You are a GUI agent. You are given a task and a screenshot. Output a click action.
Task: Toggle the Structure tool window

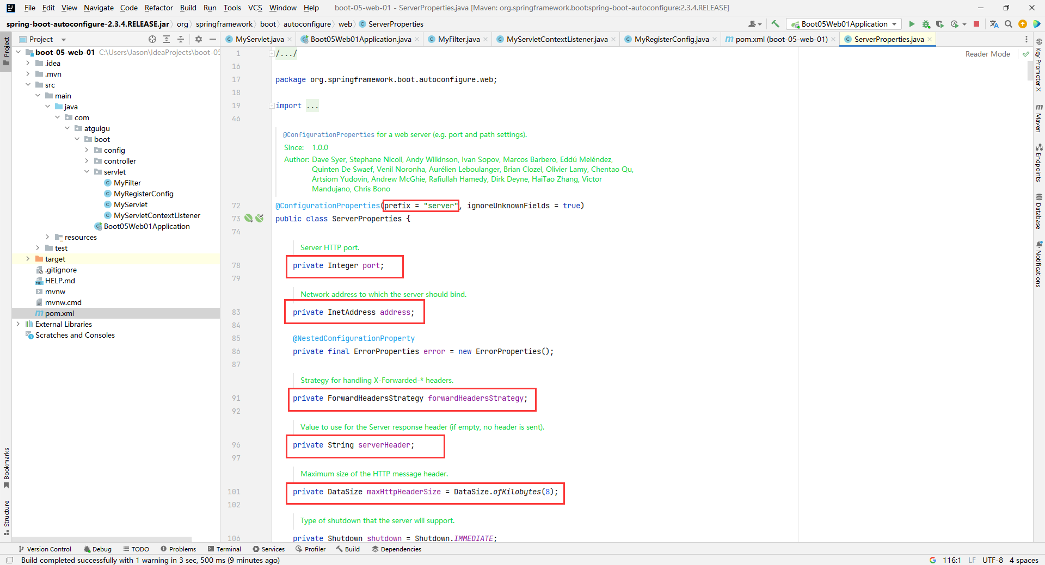click(7, 517)
